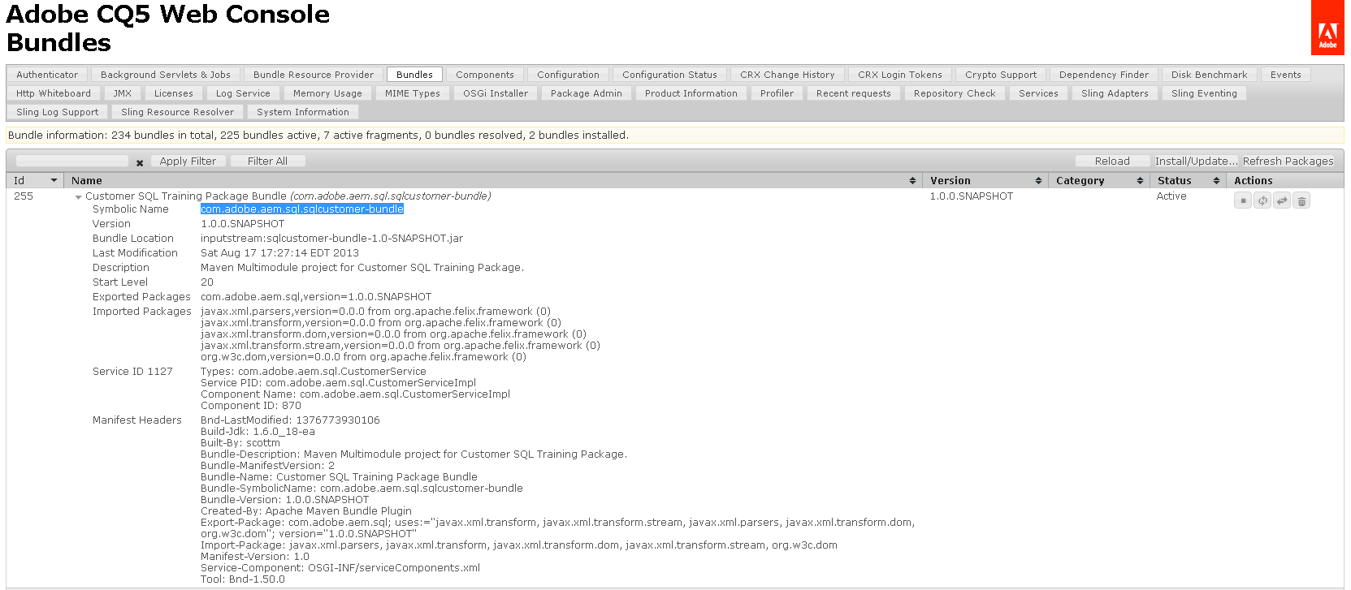Switch to the Profiler tab

(777, 93)
